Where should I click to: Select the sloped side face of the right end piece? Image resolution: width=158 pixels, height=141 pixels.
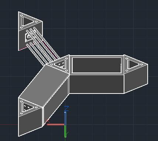tap(136, 78)
